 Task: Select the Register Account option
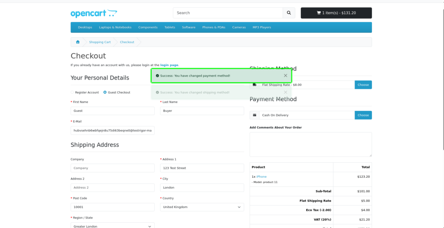coord(72,93)
